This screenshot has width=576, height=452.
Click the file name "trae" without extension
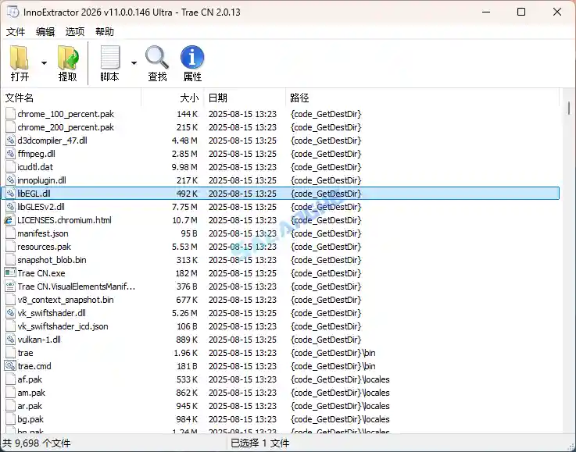pos(25,353)
